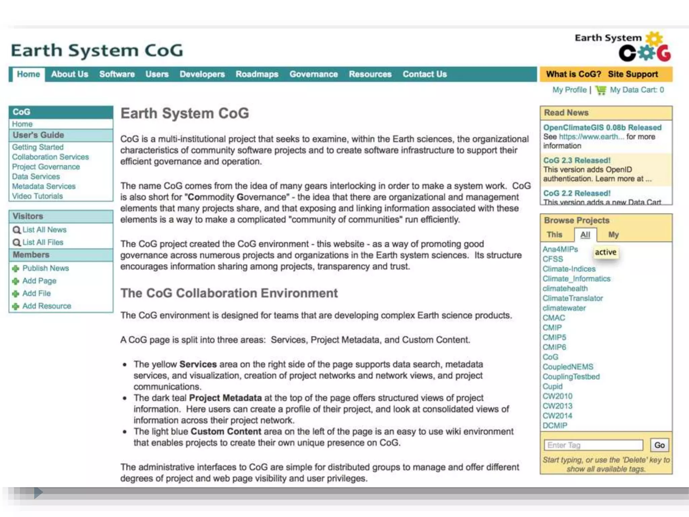Click green plus icon for Add Page
Screen dimensions: 689x517
point(15,281)
